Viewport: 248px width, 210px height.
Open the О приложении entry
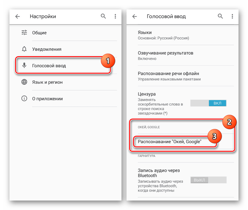click(x=65, y=98)
